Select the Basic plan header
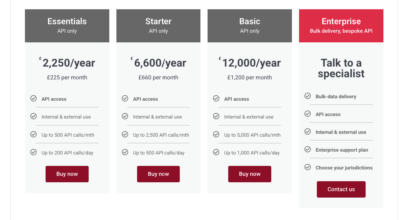 [x=250, y=26]
